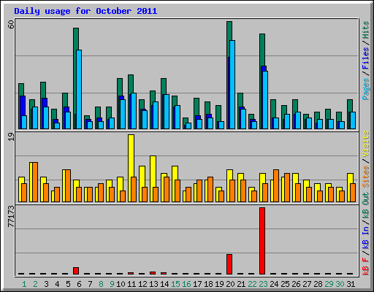Select the light blue pages bar for day 20

232,85
